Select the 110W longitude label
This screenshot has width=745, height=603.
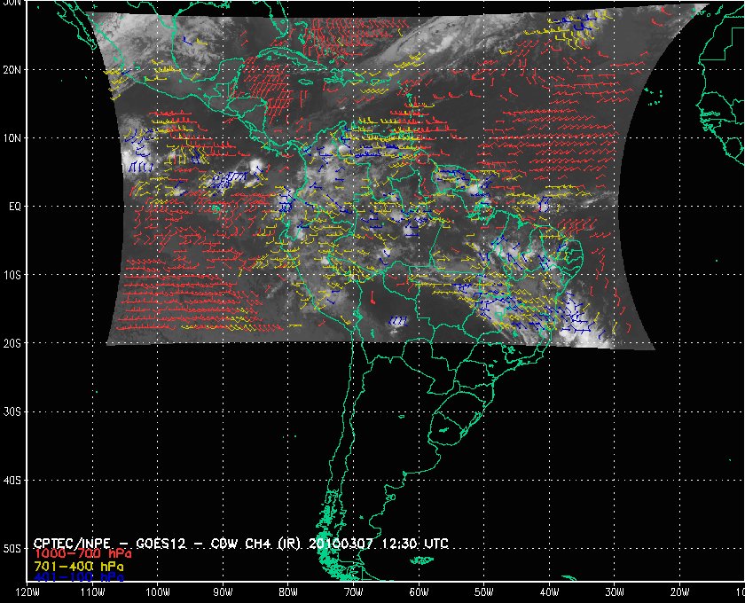click(x=92, y=592)
